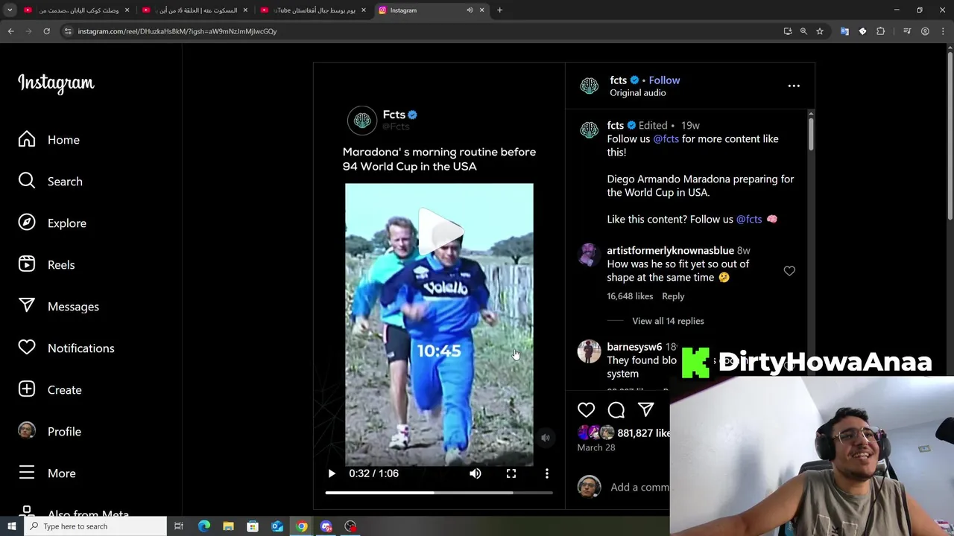954x536 pixels.
Task: Click the address bar URL
Action: (177, 31)
